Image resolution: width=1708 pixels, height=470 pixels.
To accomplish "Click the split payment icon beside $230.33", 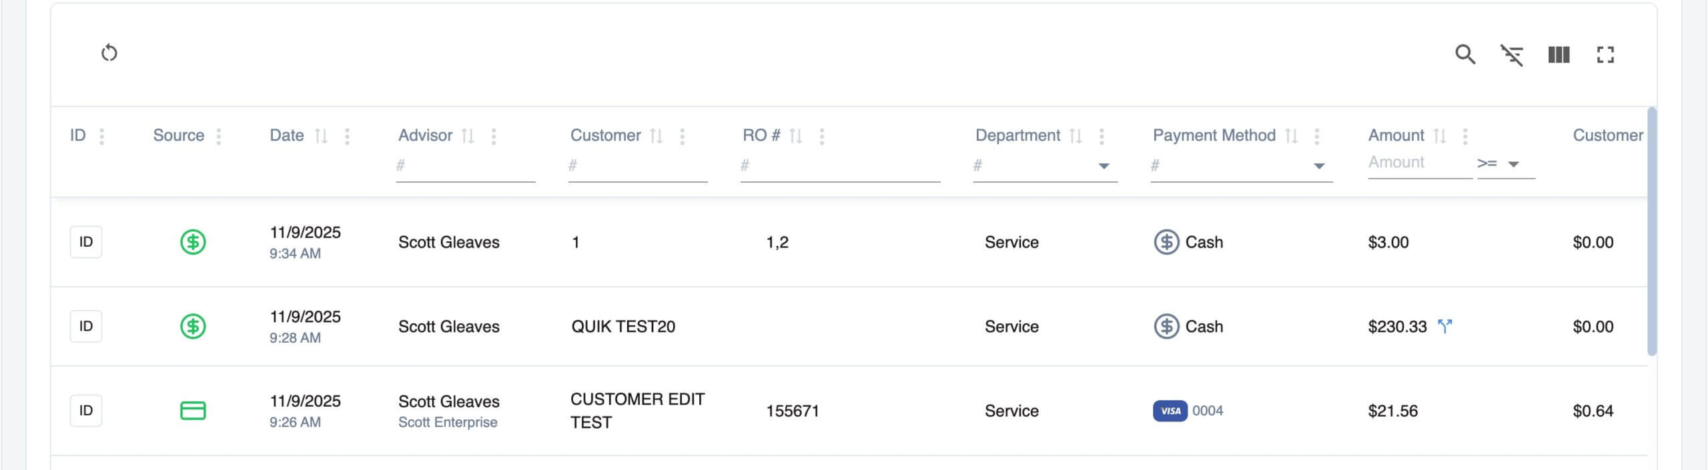I will (1445, 326).
